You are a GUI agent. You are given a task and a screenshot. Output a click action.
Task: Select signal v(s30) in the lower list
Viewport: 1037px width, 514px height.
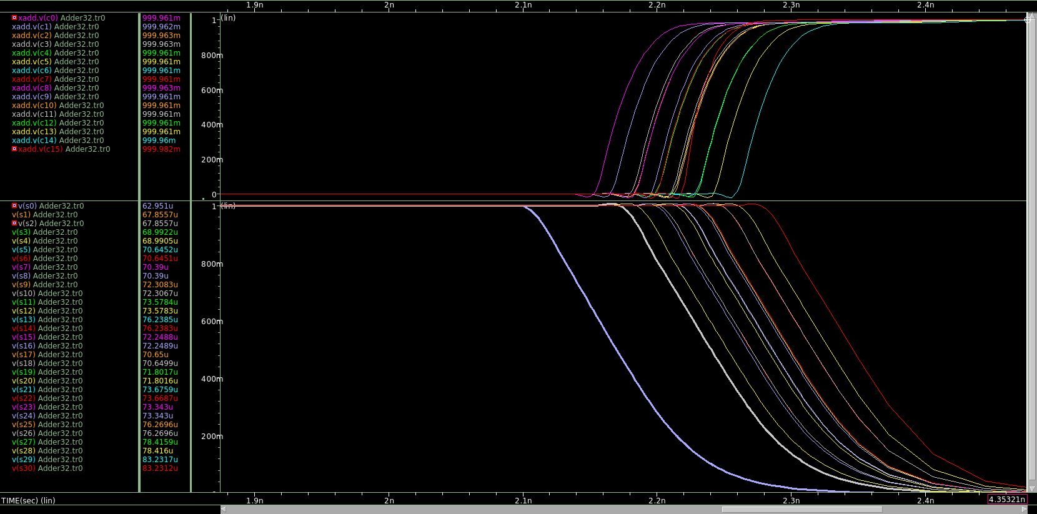(x=47, y=468)
